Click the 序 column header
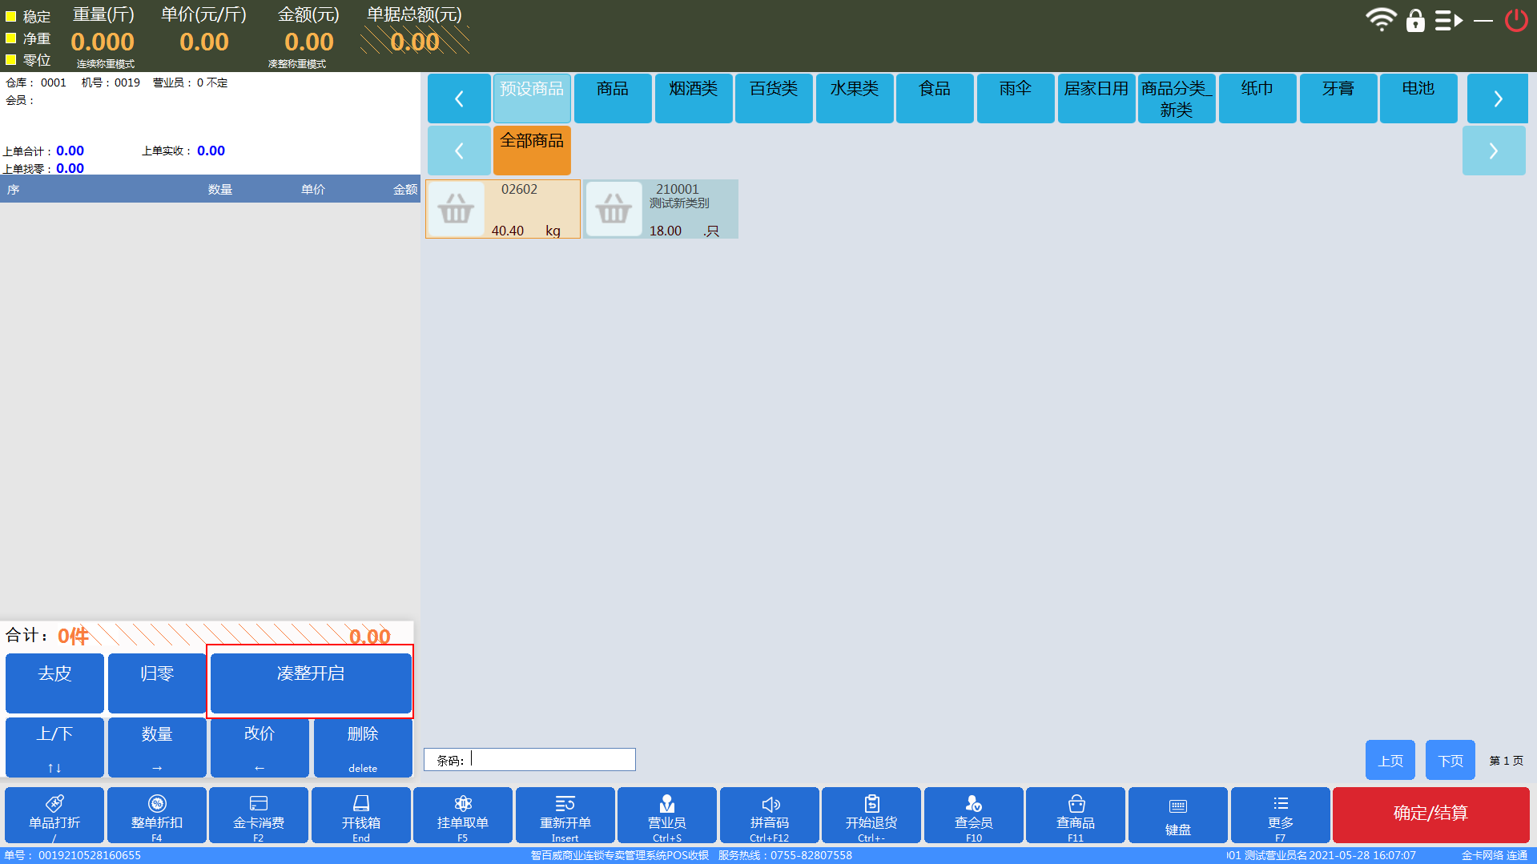This screenshot has height=864, width=1537. tap(13, 190)
